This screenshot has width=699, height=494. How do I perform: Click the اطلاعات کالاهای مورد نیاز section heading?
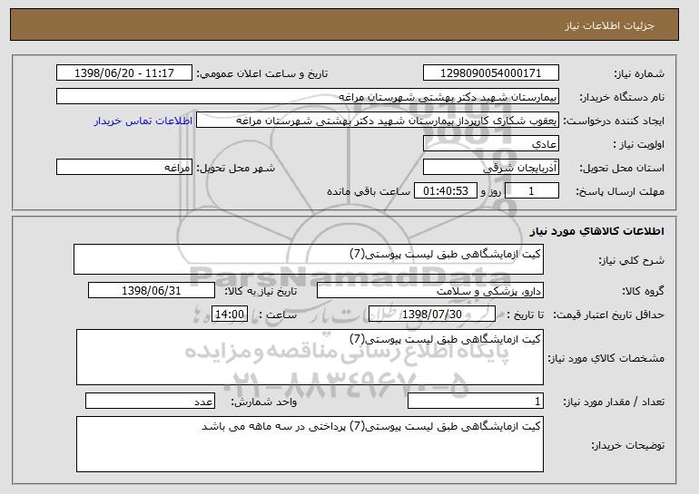pyautogui.click(x=597, y=231)
